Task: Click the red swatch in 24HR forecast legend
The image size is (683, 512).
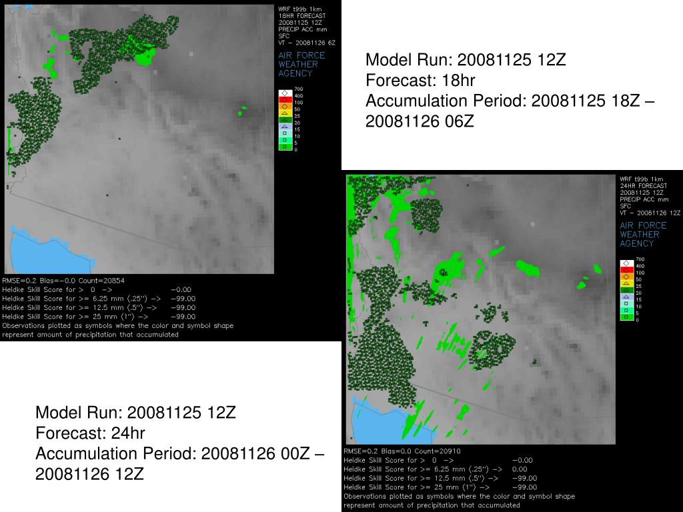Action: pyautogui.click(x=626, y=271)
